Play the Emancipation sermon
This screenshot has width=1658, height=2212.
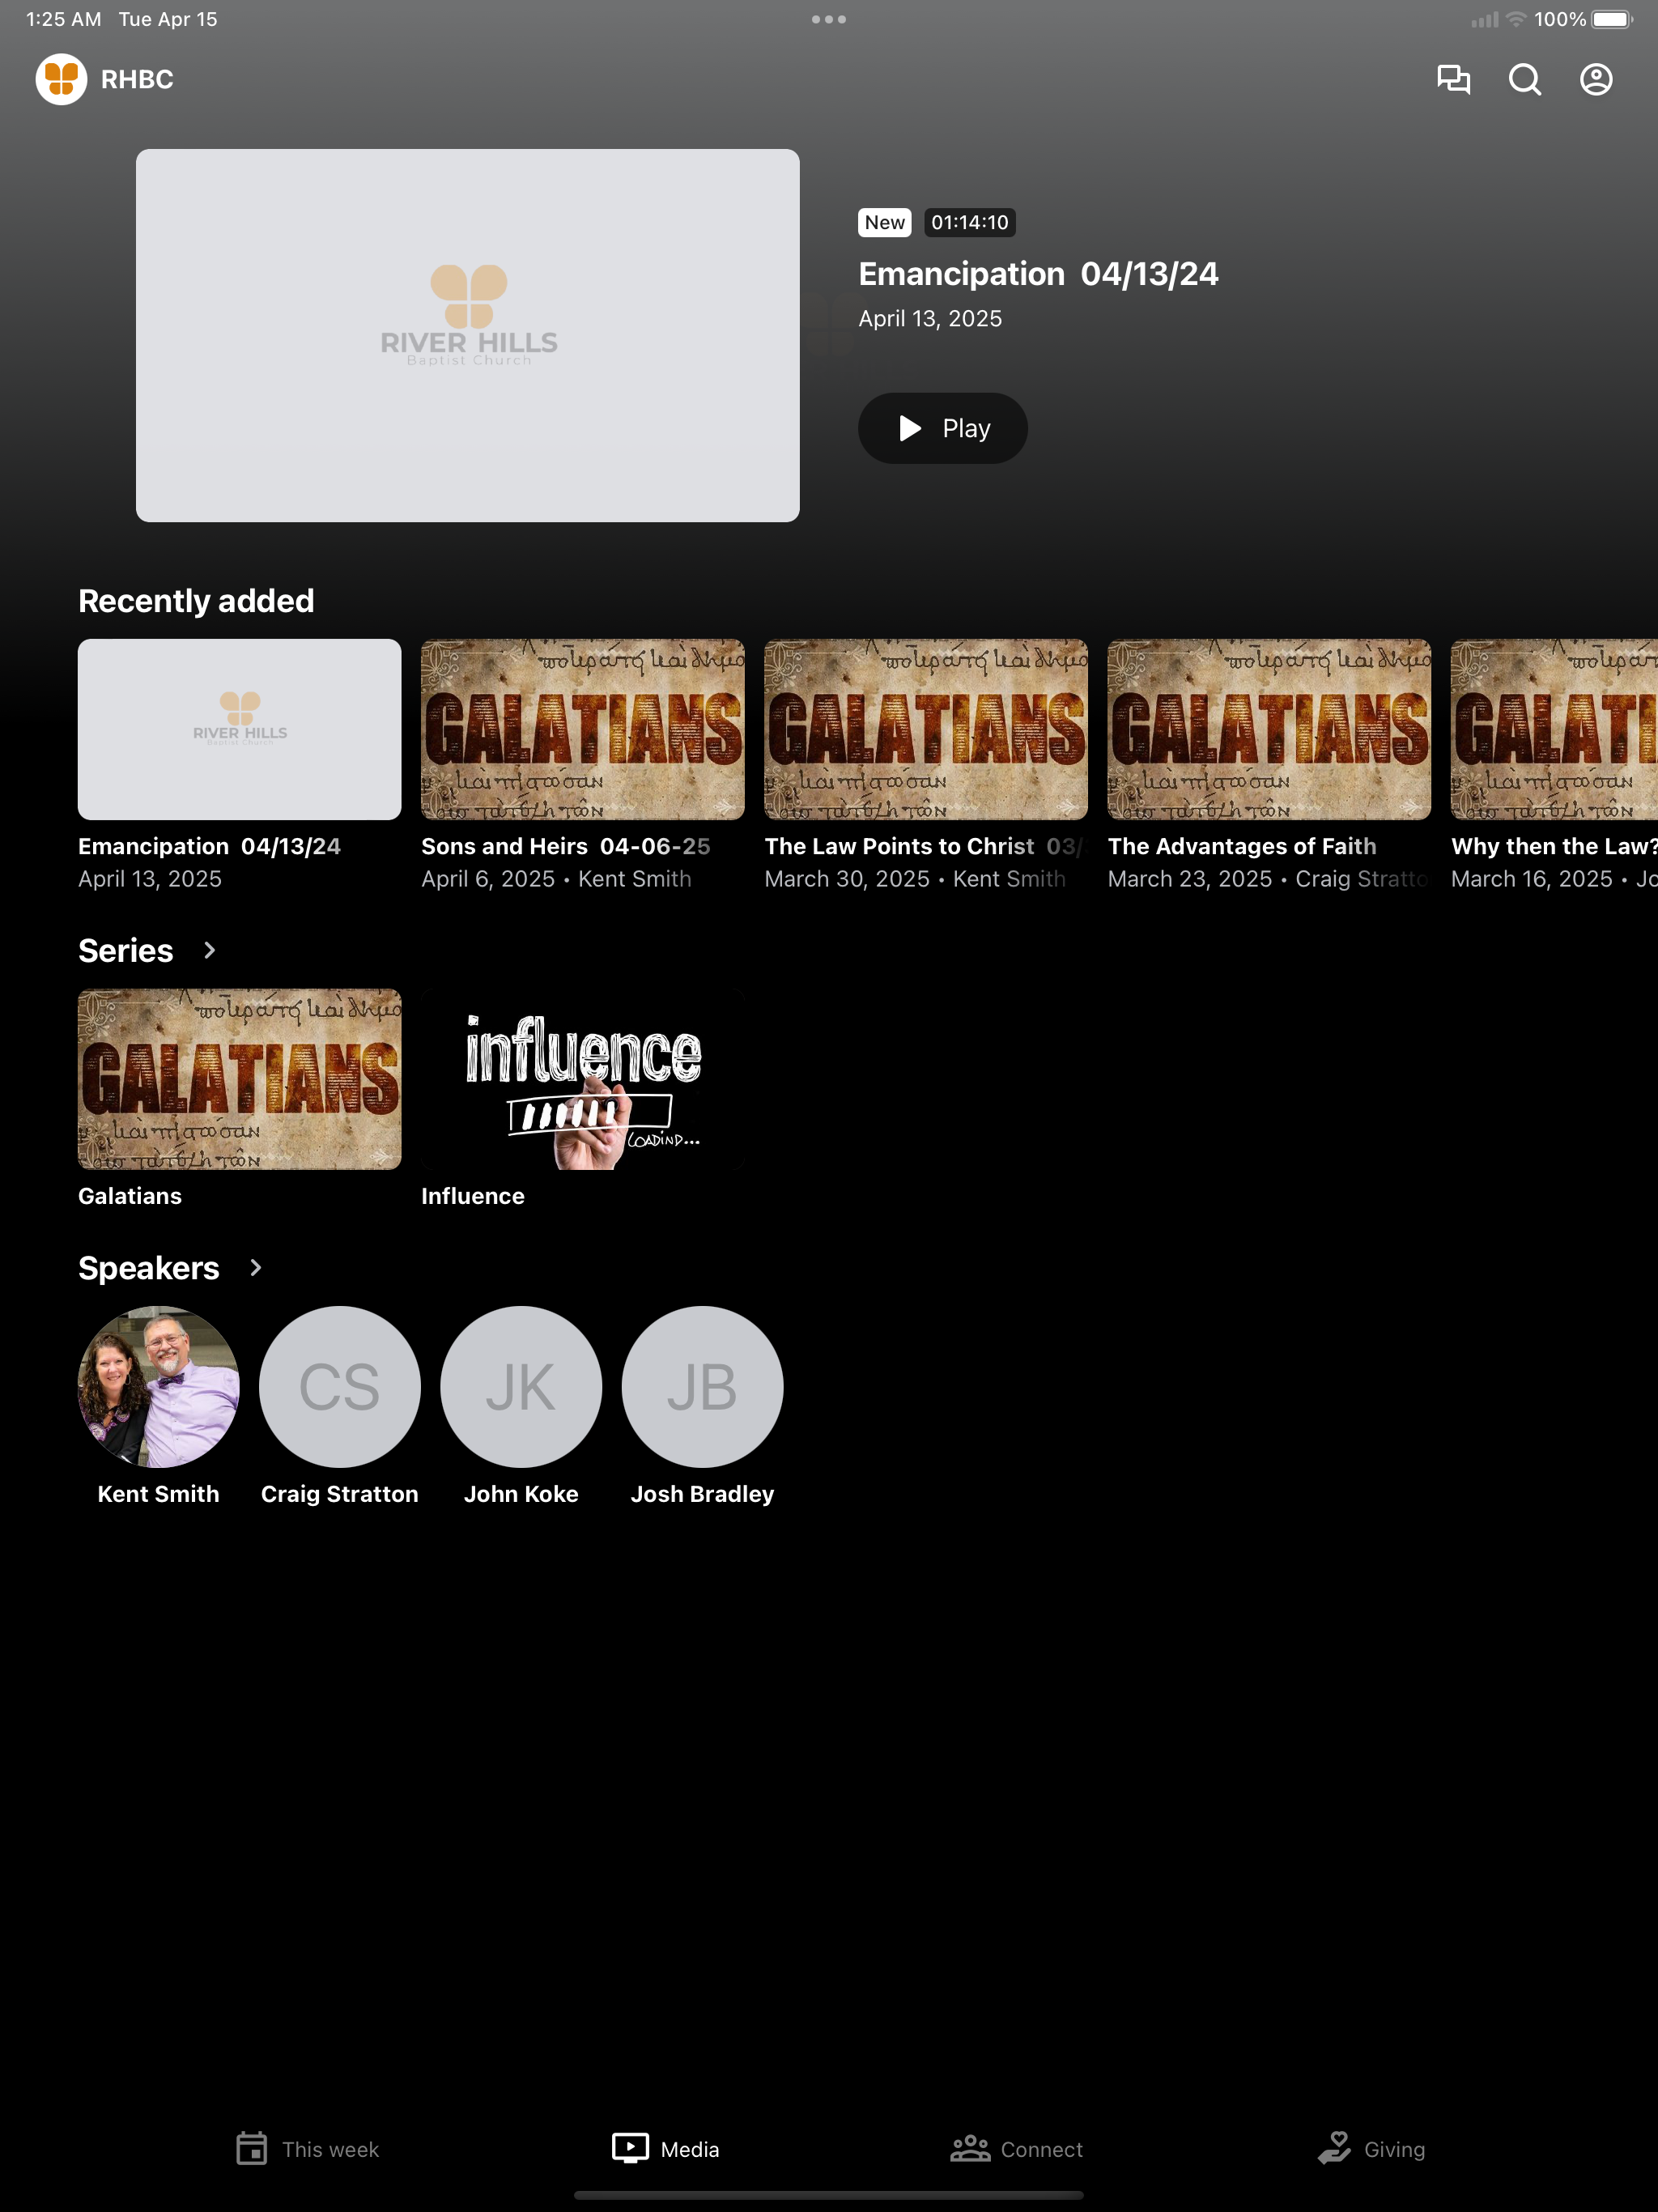pos(943,428)
